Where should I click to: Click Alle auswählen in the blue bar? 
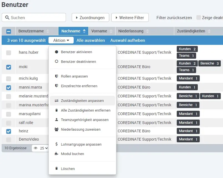(x=90, y=40)
